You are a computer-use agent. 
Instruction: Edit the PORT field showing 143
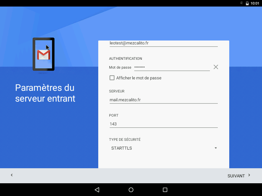[x=164, y=124]
